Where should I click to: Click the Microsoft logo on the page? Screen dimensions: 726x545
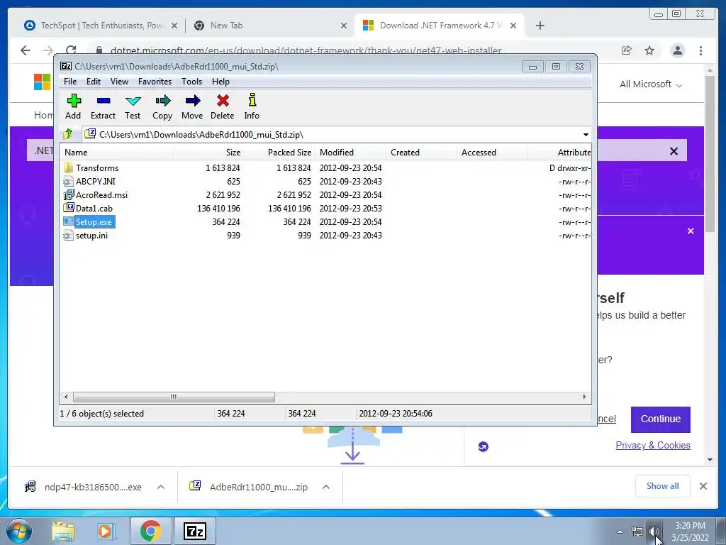coord(42,82)
